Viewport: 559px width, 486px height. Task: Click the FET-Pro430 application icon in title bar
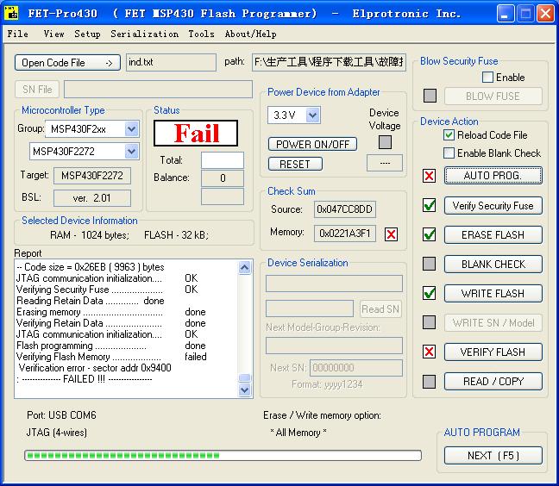tap(11, 13)
